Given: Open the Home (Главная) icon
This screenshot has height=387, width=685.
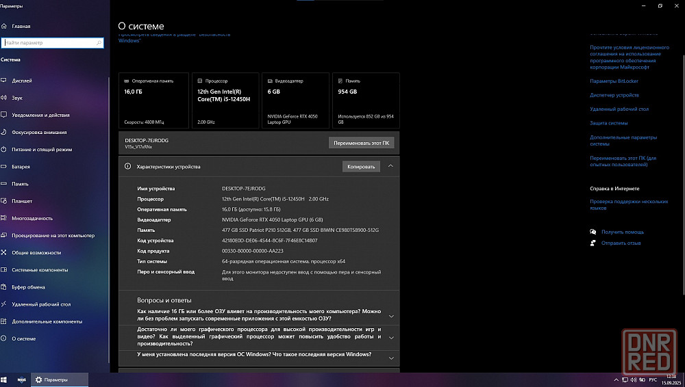Looking at the screenshot, I should 4,26.
